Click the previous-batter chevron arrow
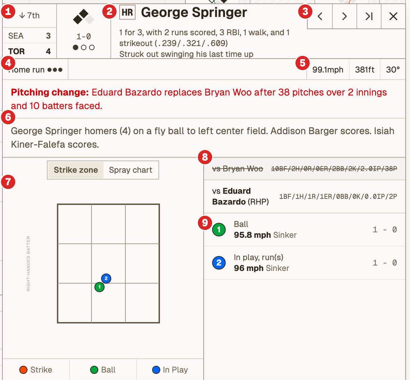Viewport: 410px width, 380px height. click(x=320, y=16)
